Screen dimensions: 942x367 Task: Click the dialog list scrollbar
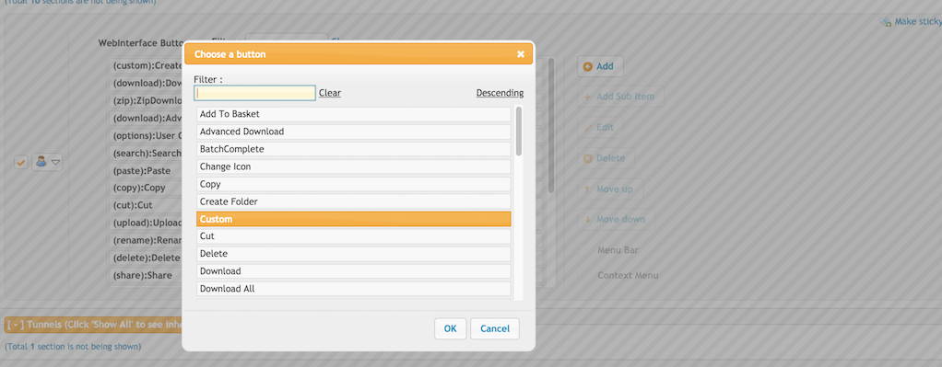pyautogui.click(x=518, y=132)
